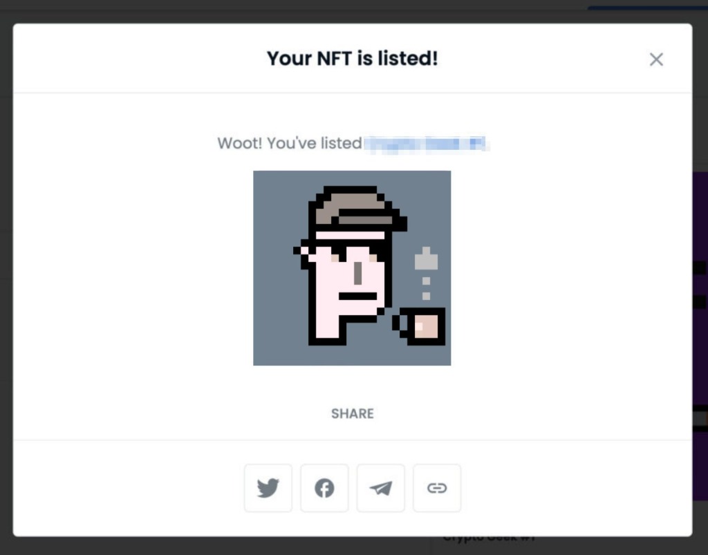
Task: Click the SHARE label
Action: tap(352, 414)
